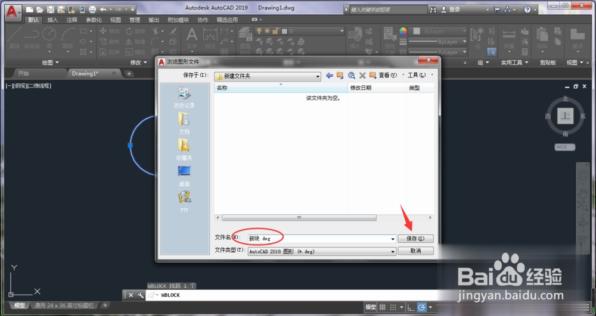Open the 工具 tools menu in dialog
The image size is (596, 316).
click(417, 76)
